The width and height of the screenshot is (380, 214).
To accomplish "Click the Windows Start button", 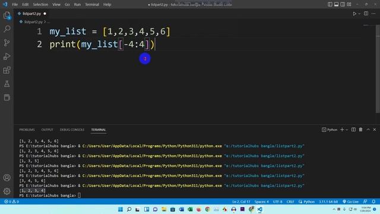I will point(120,209).
